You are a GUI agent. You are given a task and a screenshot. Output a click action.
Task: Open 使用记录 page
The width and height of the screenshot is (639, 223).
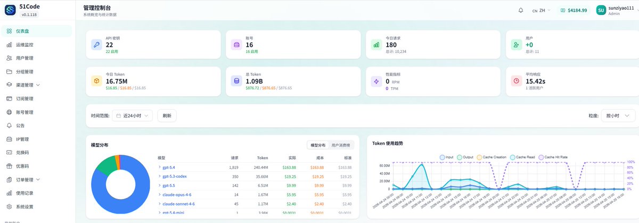[x=37, y=193]
